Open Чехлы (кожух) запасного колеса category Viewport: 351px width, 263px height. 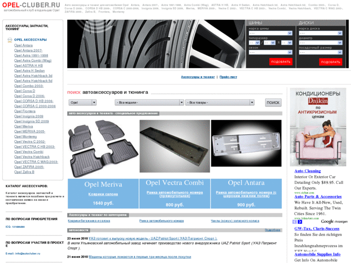[x=235, y=221]
